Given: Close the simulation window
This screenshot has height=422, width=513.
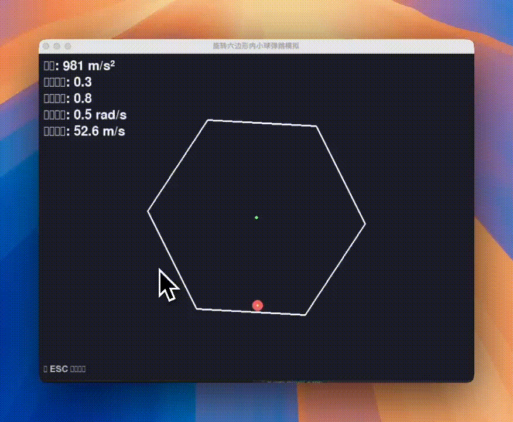Looking at the screenshot, I should pos(46,46).
